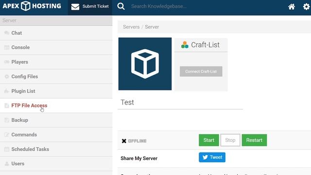Click the Servers breadcrumb link
The width and height of the screenshot is (311, 175).
point(131,27)
